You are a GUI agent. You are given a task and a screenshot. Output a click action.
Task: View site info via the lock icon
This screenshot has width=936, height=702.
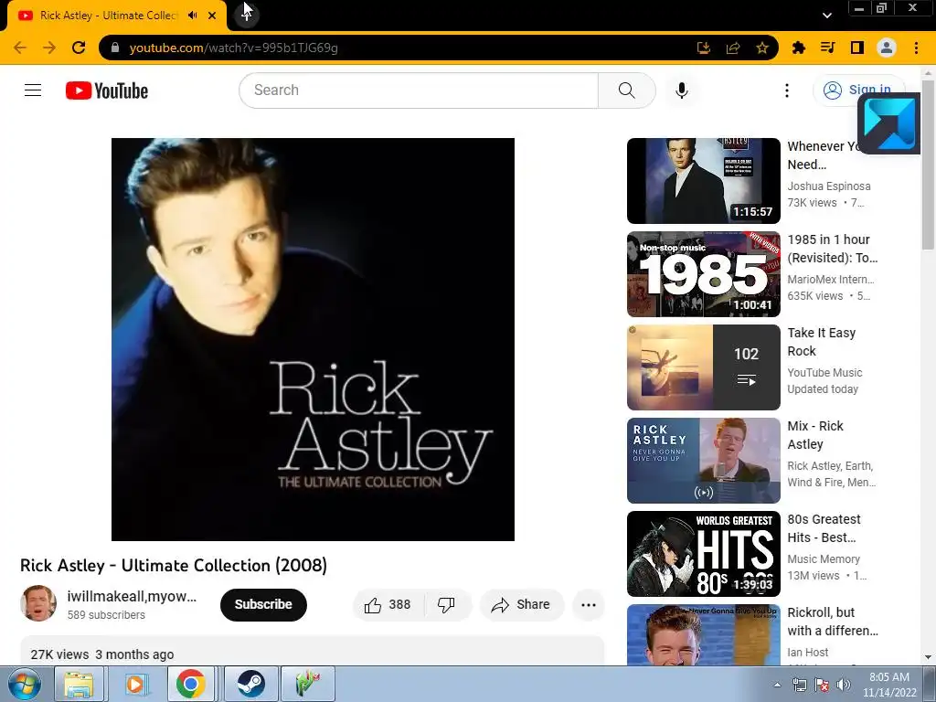pyautogui.click(x=115, y=48)
